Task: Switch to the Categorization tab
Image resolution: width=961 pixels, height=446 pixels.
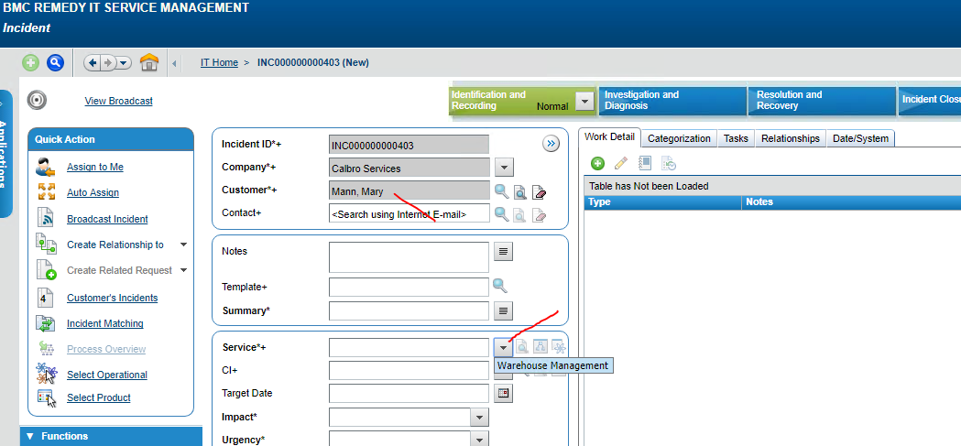Action: click(x=679, y=138)
